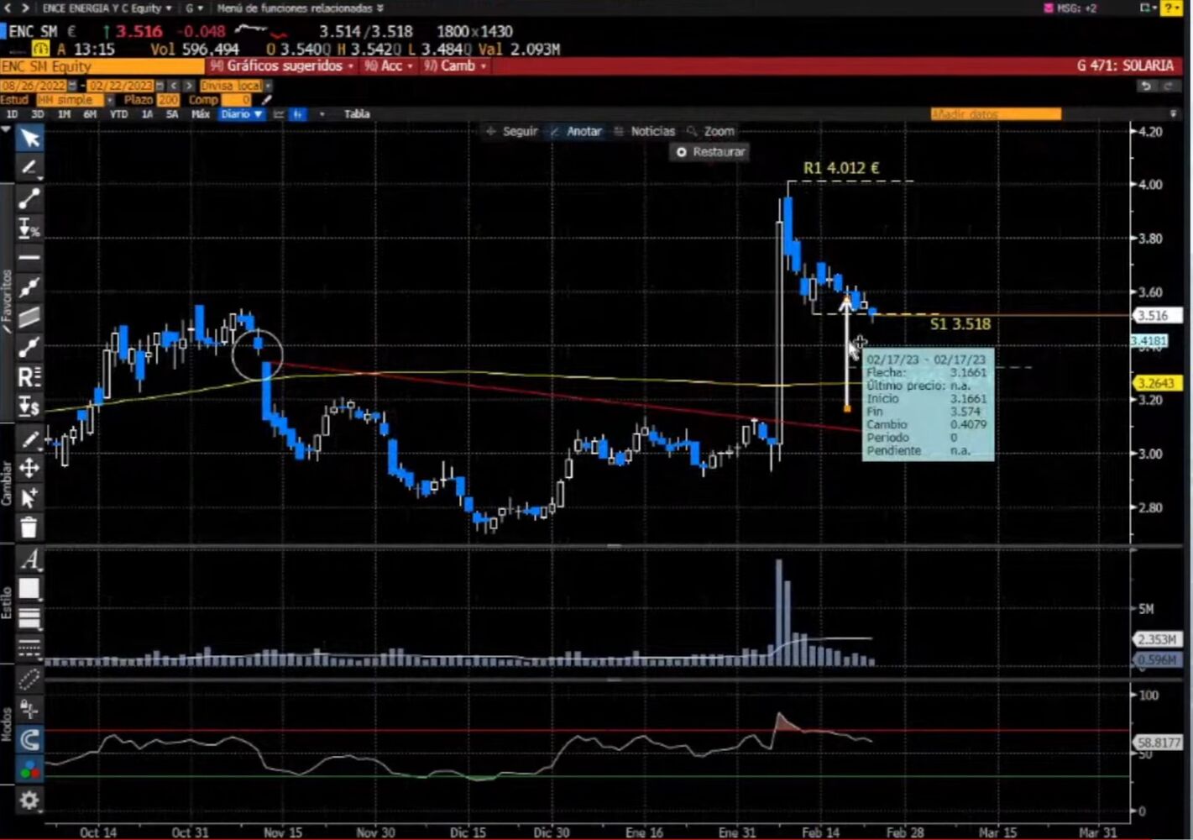Screen dimensions: 1193x840
Task: Select the Máx time range
Action: (x=200, y=114)
